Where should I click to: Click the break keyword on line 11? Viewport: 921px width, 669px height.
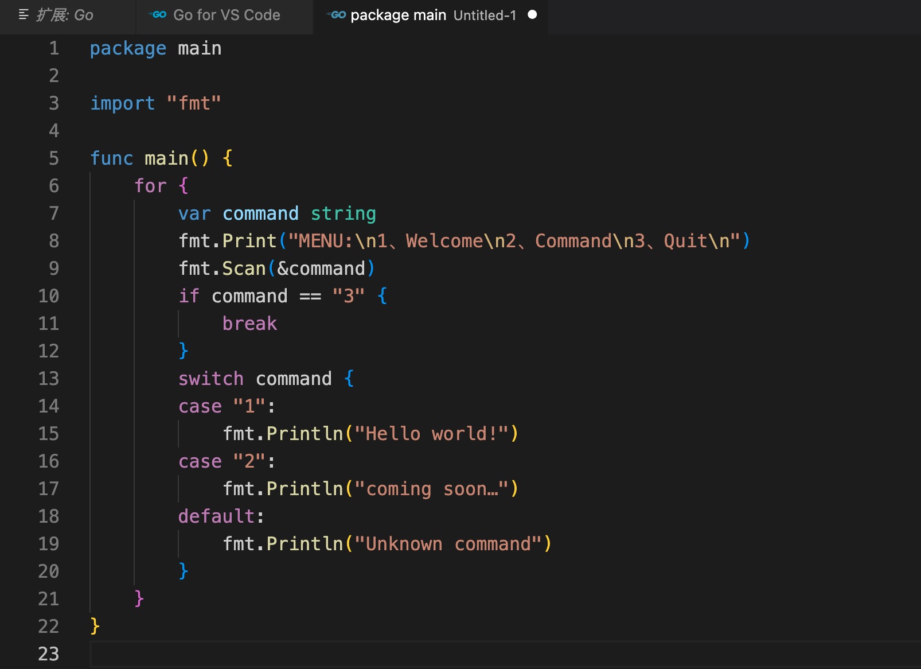(249, 324)
